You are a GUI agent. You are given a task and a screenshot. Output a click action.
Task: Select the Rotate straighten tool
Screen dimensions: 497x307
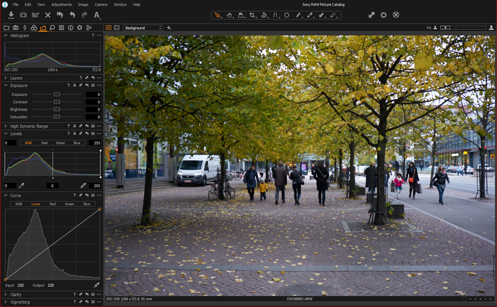[264, 15]
